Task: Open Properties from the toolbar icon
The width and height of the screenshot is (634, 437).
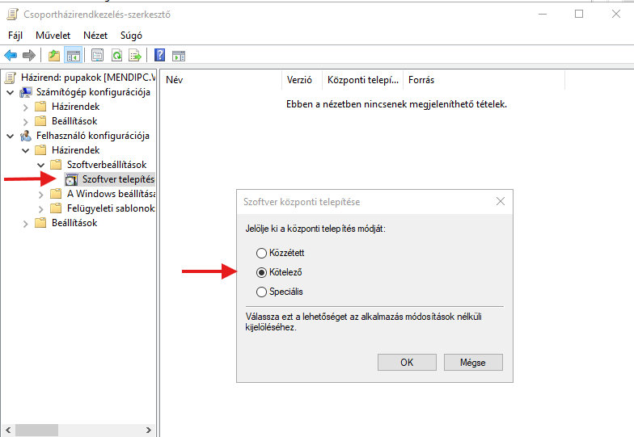Action: point(97,56)
